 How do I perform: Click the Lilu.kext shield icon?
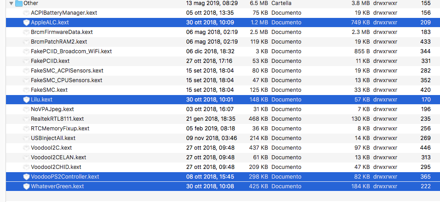(26, 100)
